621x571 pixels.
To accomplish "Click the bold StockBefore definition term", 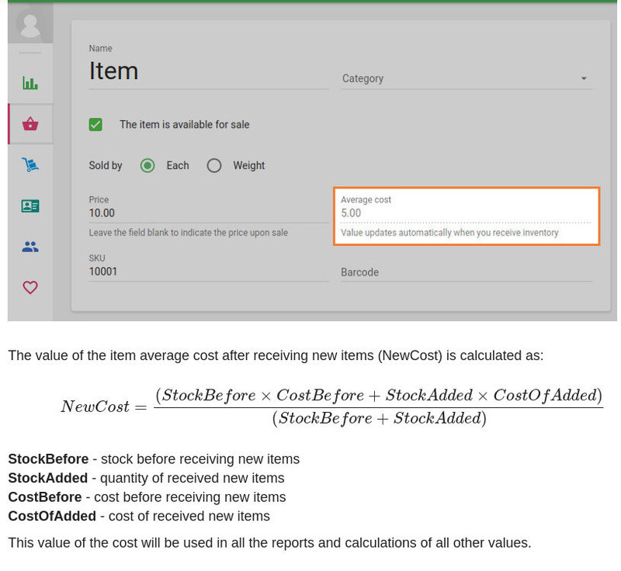I will click(48, 459).
